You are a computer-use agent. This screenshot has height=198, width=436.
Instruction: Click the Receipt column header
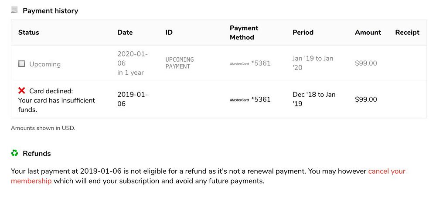click(x=407, y=32)
